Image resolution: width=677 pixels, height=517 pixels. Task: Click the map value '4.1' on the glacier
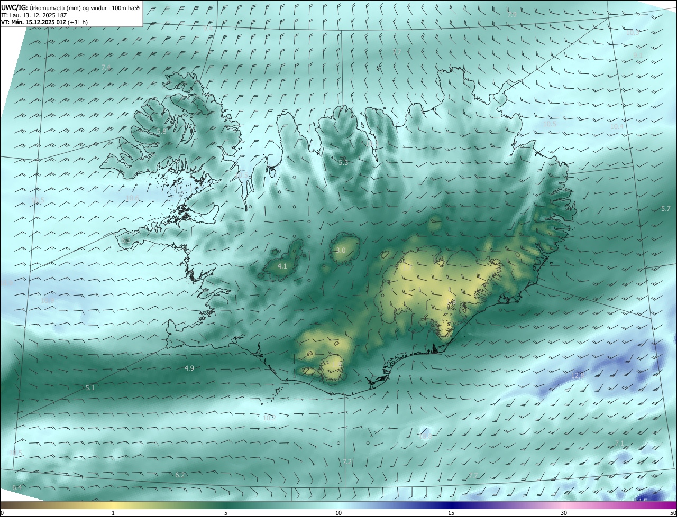[282, 266]
